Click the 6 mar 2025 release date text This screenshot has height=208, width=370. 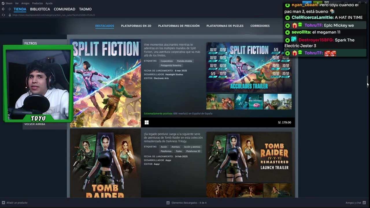(181, 71)
